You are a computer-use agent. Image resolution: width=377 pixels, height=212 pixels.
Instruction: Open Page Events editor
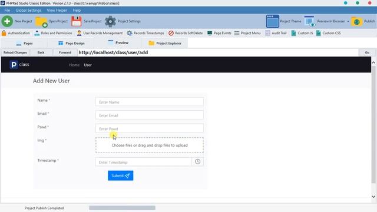click(x=219, y=33)
